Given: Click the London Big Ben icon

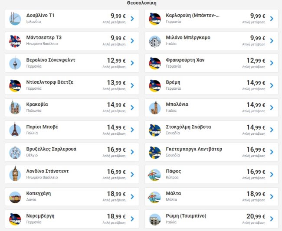Looking at the screenshot, I should (x=15, y=174).
